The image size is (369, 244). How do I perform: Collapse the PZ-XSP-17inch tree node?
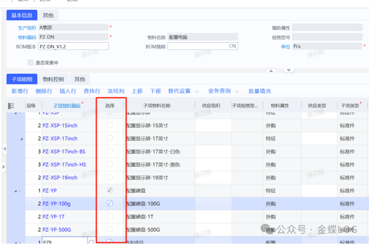[21, 139]
